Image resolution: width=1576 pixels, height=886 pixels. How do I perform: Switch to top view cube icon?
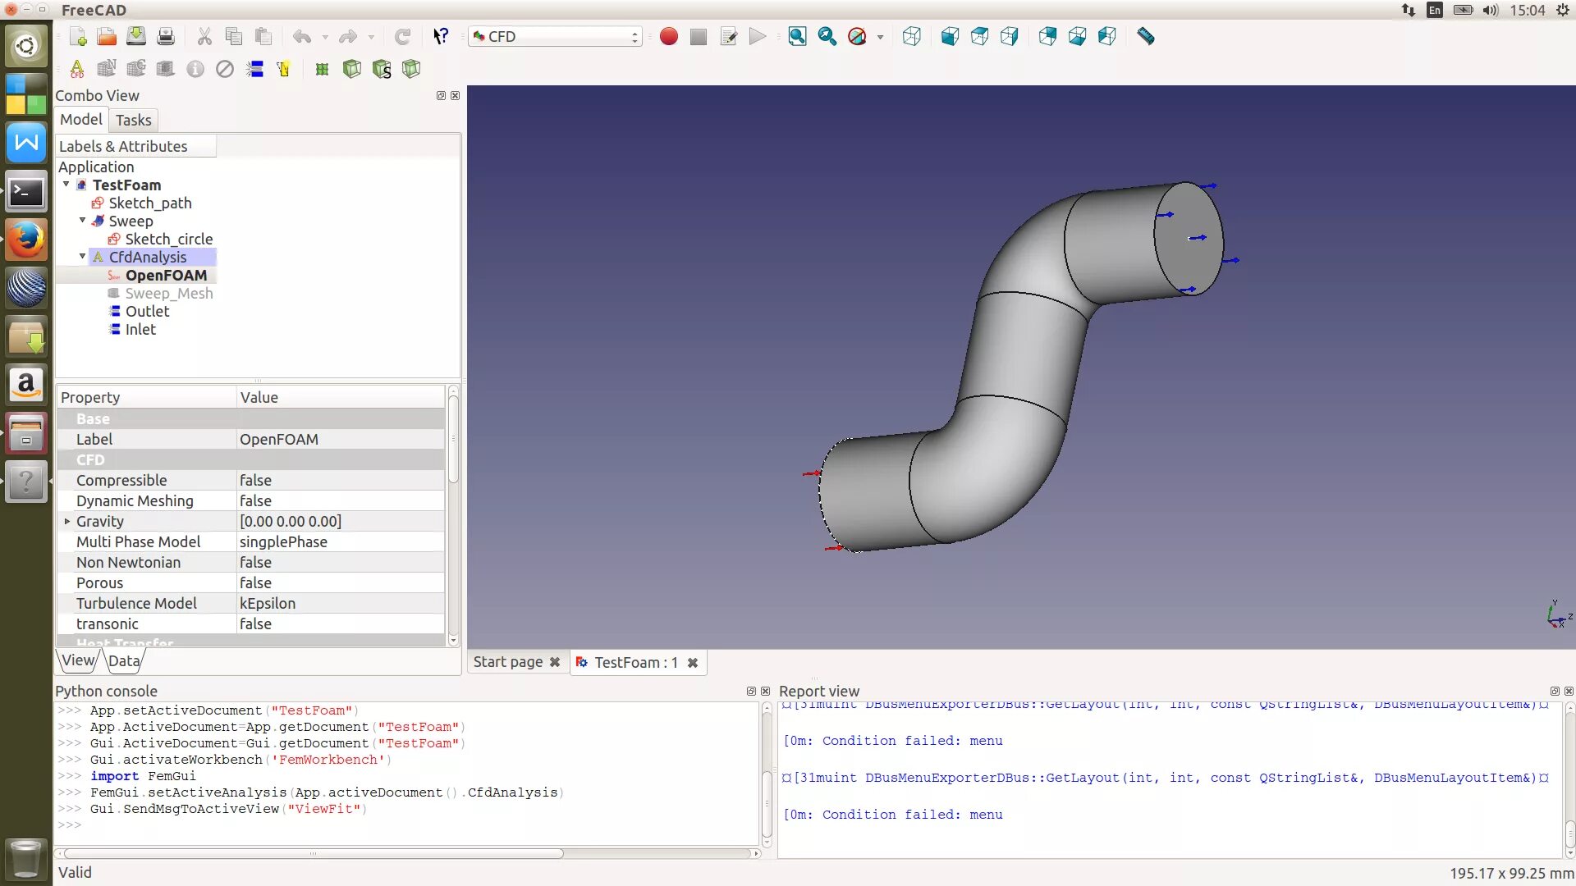(979, 37)
